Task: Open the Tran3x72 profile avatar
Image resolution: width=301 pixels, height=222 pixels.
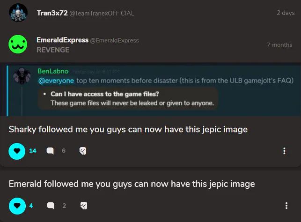Action: (x=18, y=13)
